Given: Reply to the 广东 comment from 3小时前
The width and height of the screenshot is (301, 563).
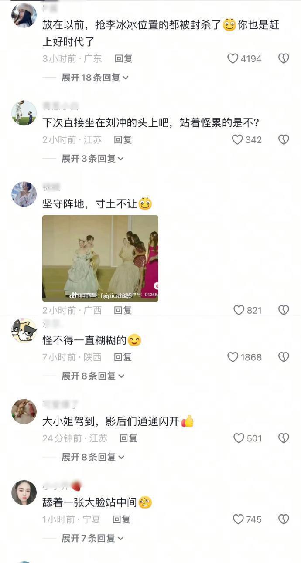Looking at the screenshot, I should (123, 58).
